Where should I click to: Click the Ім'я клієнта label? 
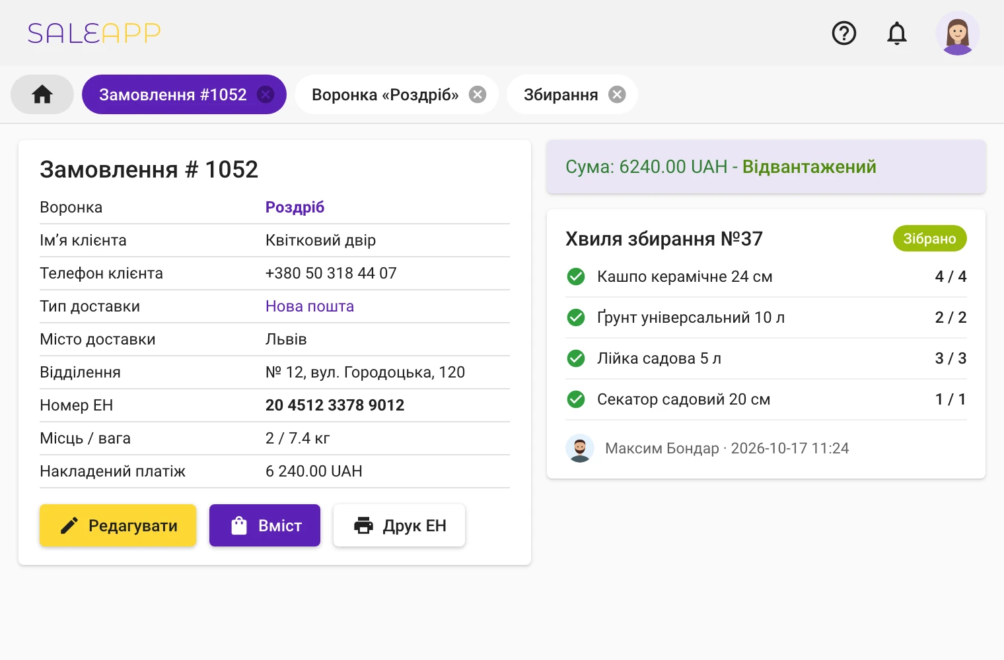point(83,240)
